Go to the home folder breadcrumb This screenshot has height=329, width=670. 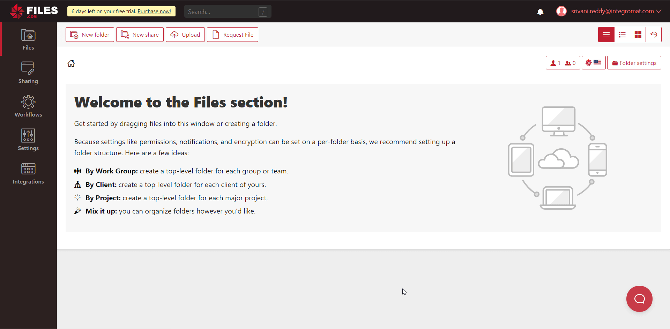click(x=71, y=63)
